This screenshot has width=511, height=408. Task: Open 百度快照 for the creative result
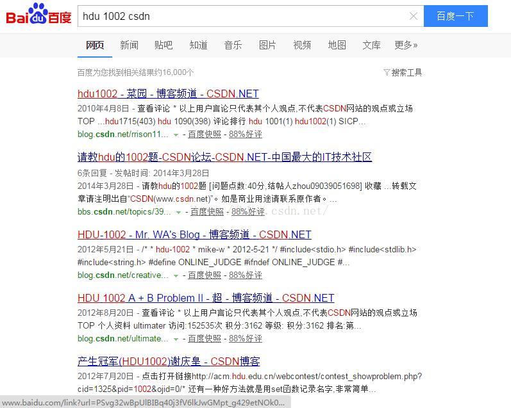coord(205,275)
